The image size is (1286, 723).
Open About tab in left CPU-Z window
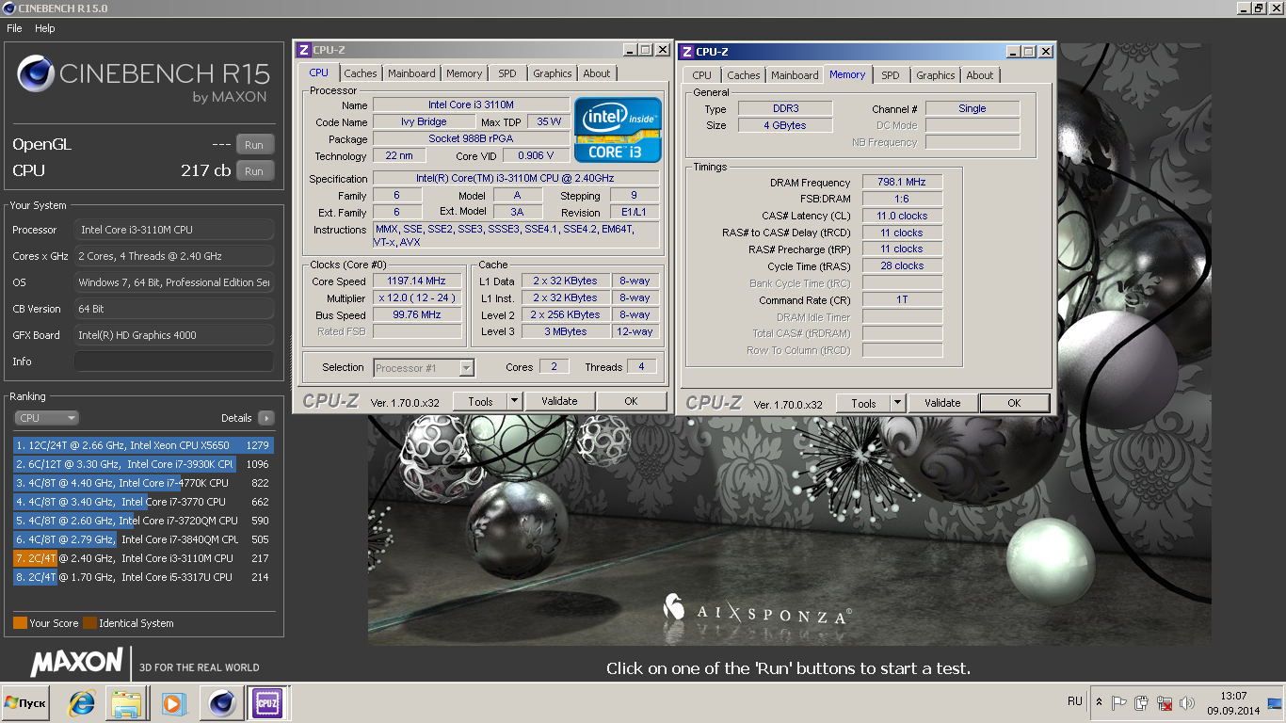click(597, 73)
